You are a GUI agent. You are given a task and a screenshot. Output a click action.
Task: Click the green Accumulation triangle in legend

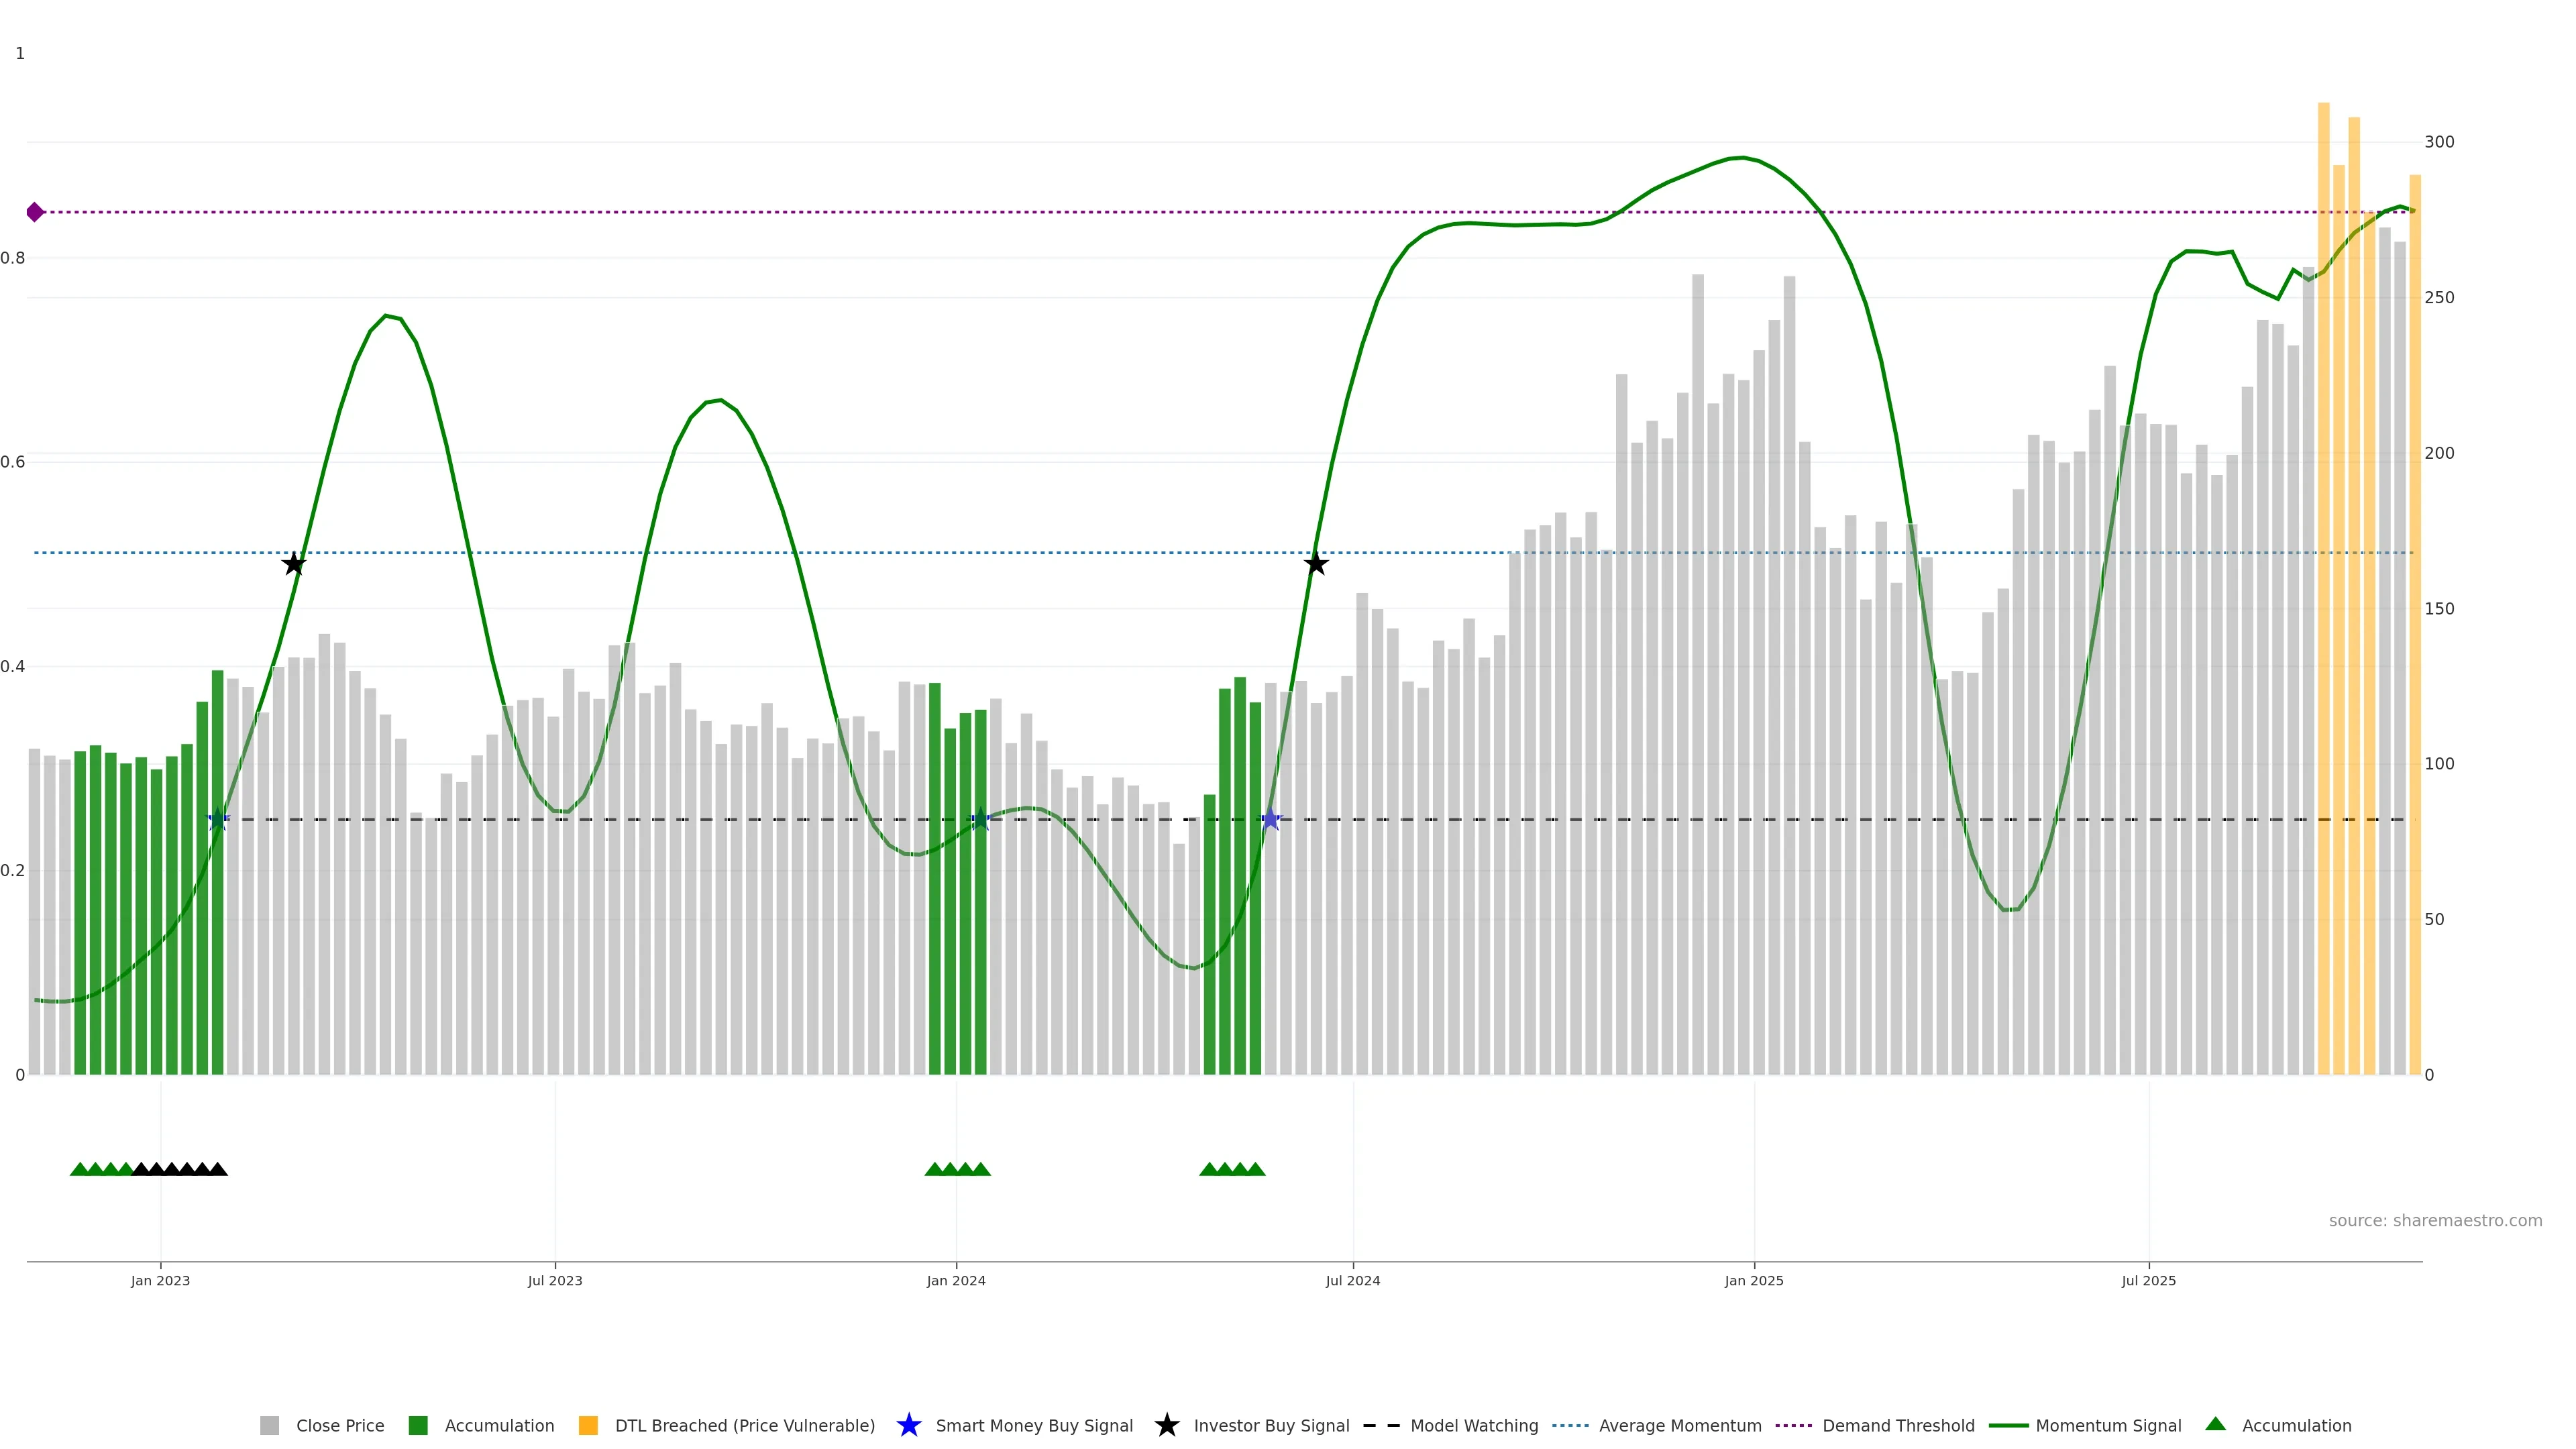pos(2215,1424)
